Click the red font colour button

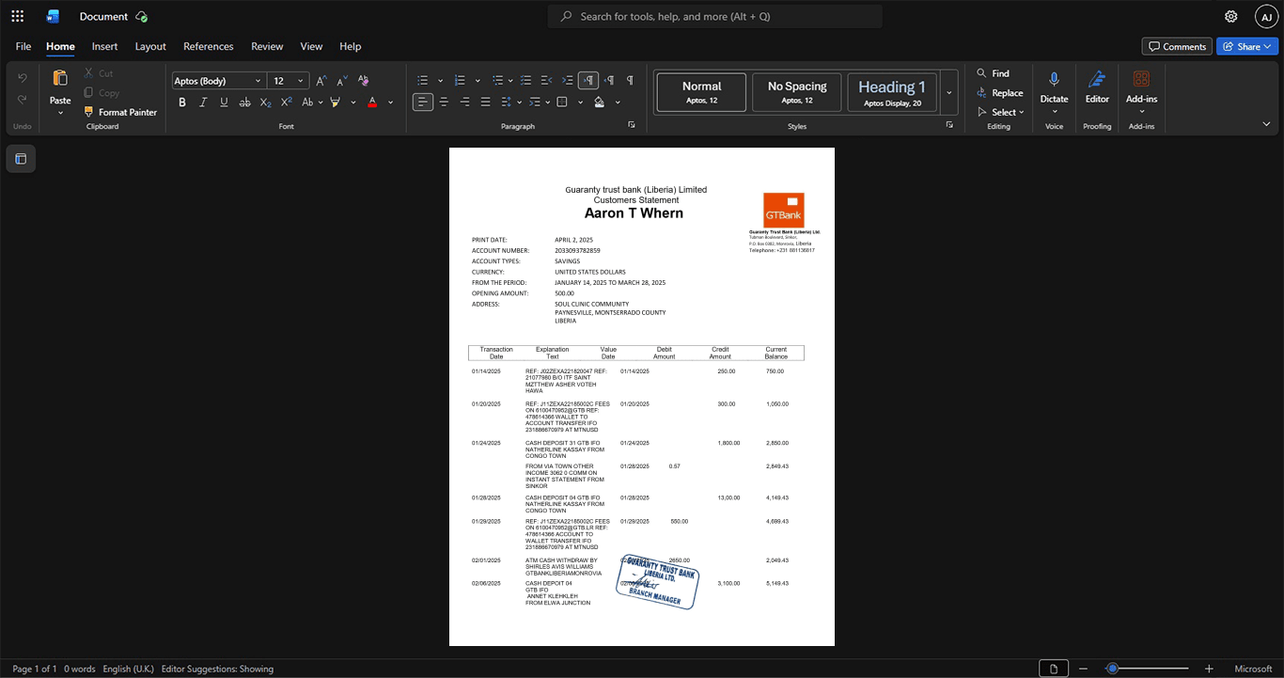372,102
